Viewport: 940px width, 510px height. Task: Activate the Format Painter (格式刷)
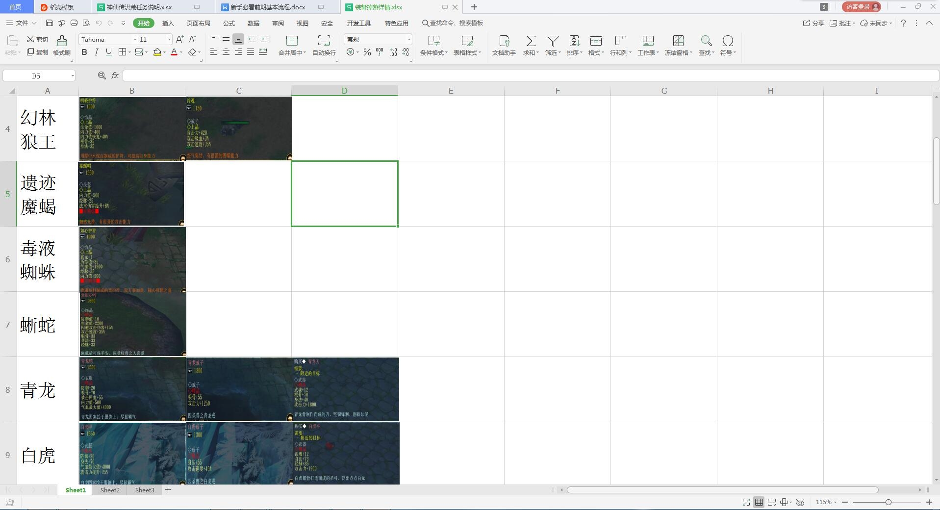tap(62, 46)
